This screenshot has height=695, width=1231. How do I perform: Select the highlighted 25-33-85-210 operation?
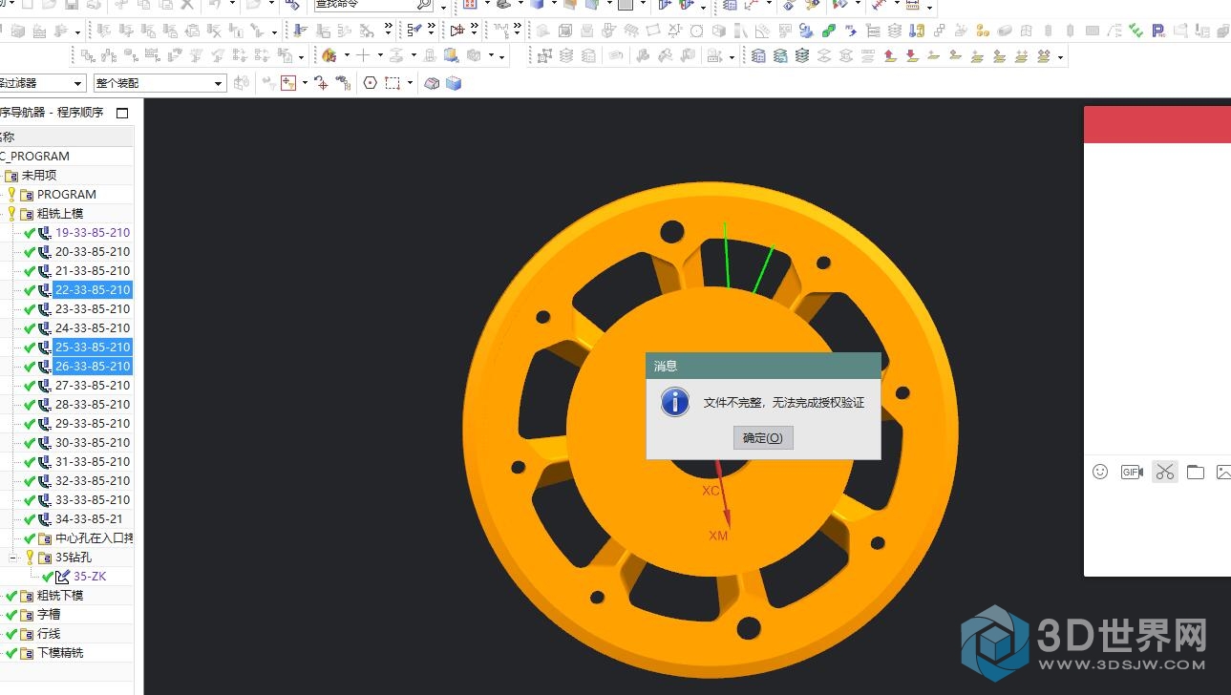[93, 347]
